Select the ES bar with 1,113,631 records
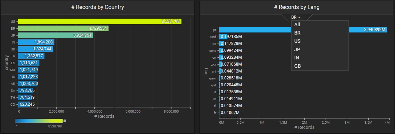Viewport: 395px width, 134px height. point(29,63)
